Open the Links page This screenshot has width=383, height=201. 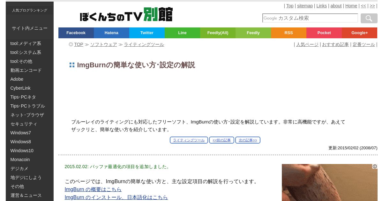[x=321, y=6]
